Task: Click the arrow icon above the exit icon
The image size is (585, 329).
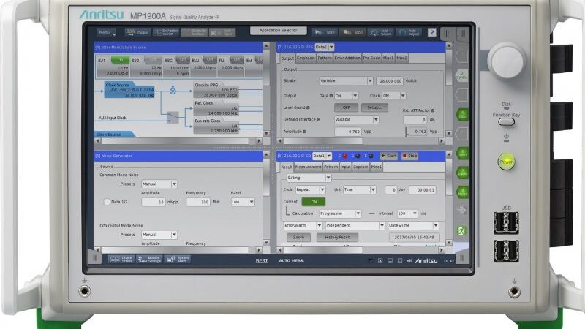Action: tap(462, 211)
